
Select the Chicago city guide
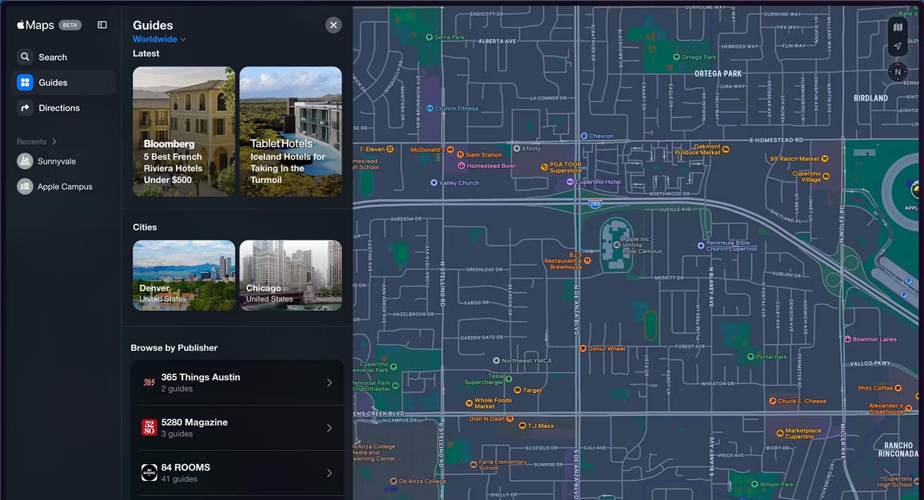pyautogui.click(x=291, y=276)
